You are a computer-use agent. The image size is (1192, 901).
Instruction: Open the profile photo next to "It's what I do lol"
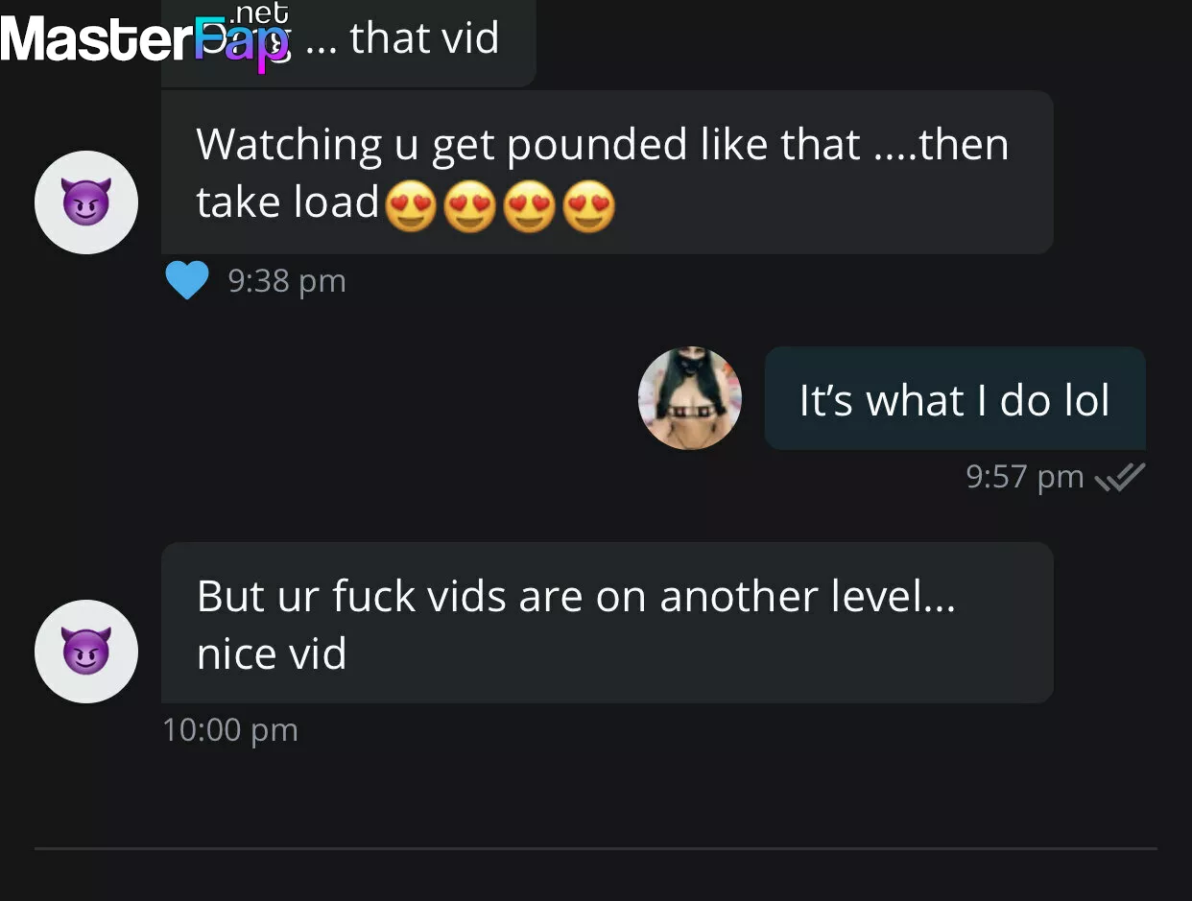coord(690,398)
